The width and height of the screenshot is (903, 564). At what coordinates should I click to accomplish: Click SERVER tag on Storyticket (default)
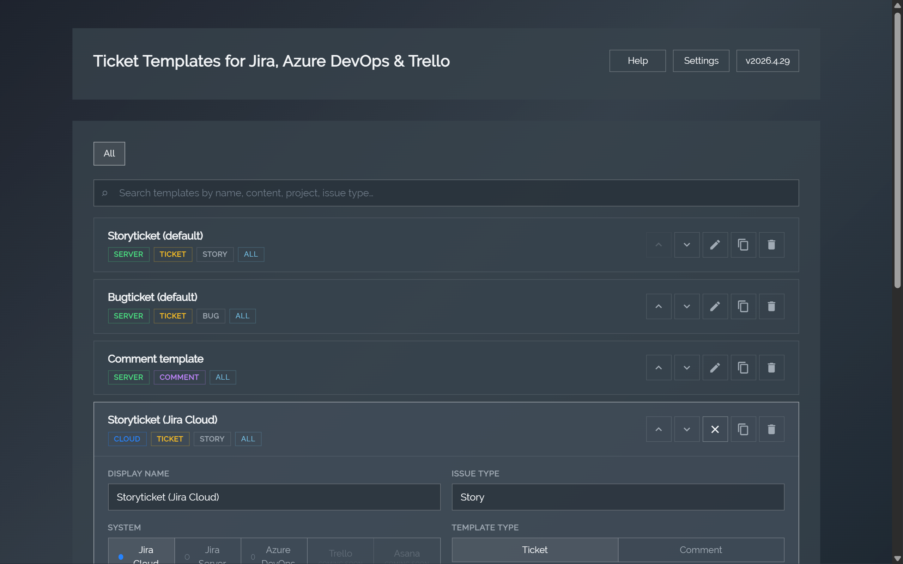coord(128,254)
